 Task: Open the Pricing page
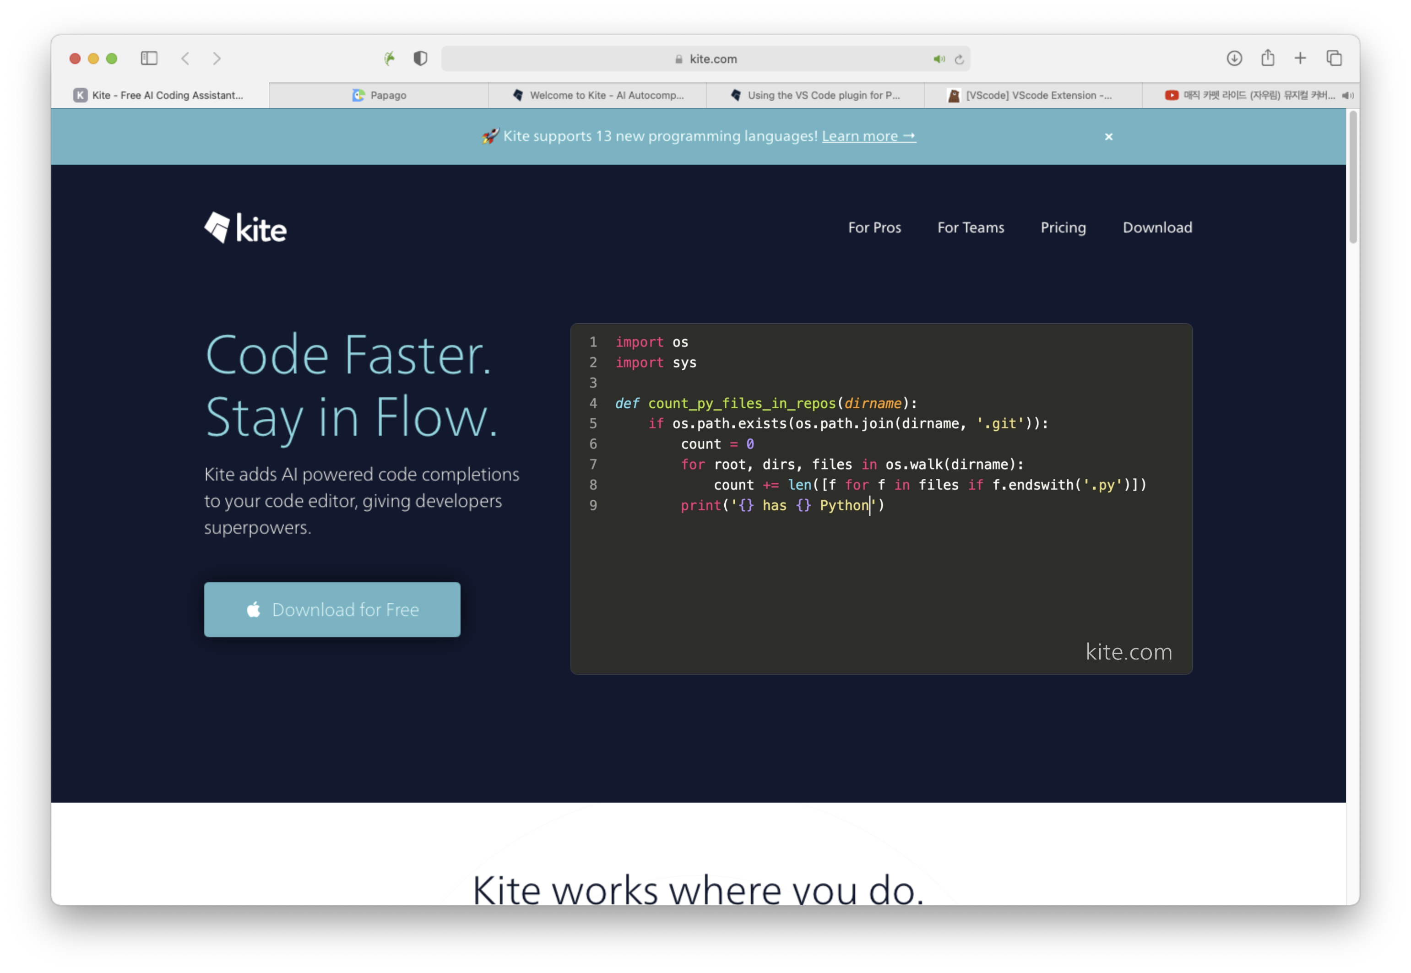point(1063,227)
